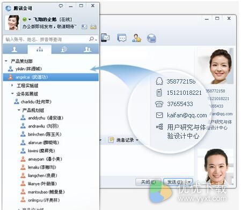Select contact onlingxu in the list
Screen dimensions: 241x210
(43, 200)
